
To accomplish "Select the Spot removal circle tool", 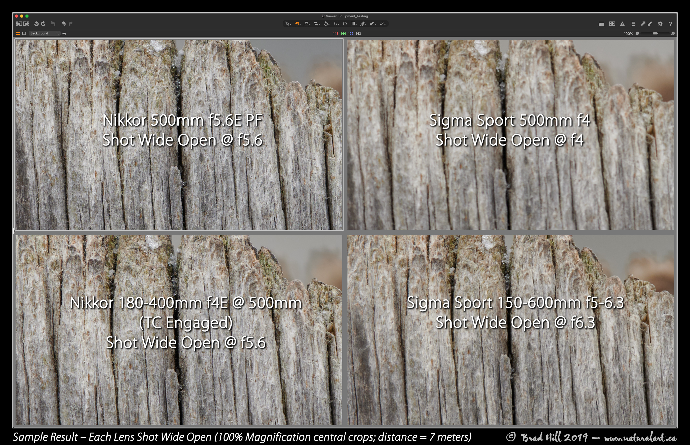I will (x=345, y=24).
